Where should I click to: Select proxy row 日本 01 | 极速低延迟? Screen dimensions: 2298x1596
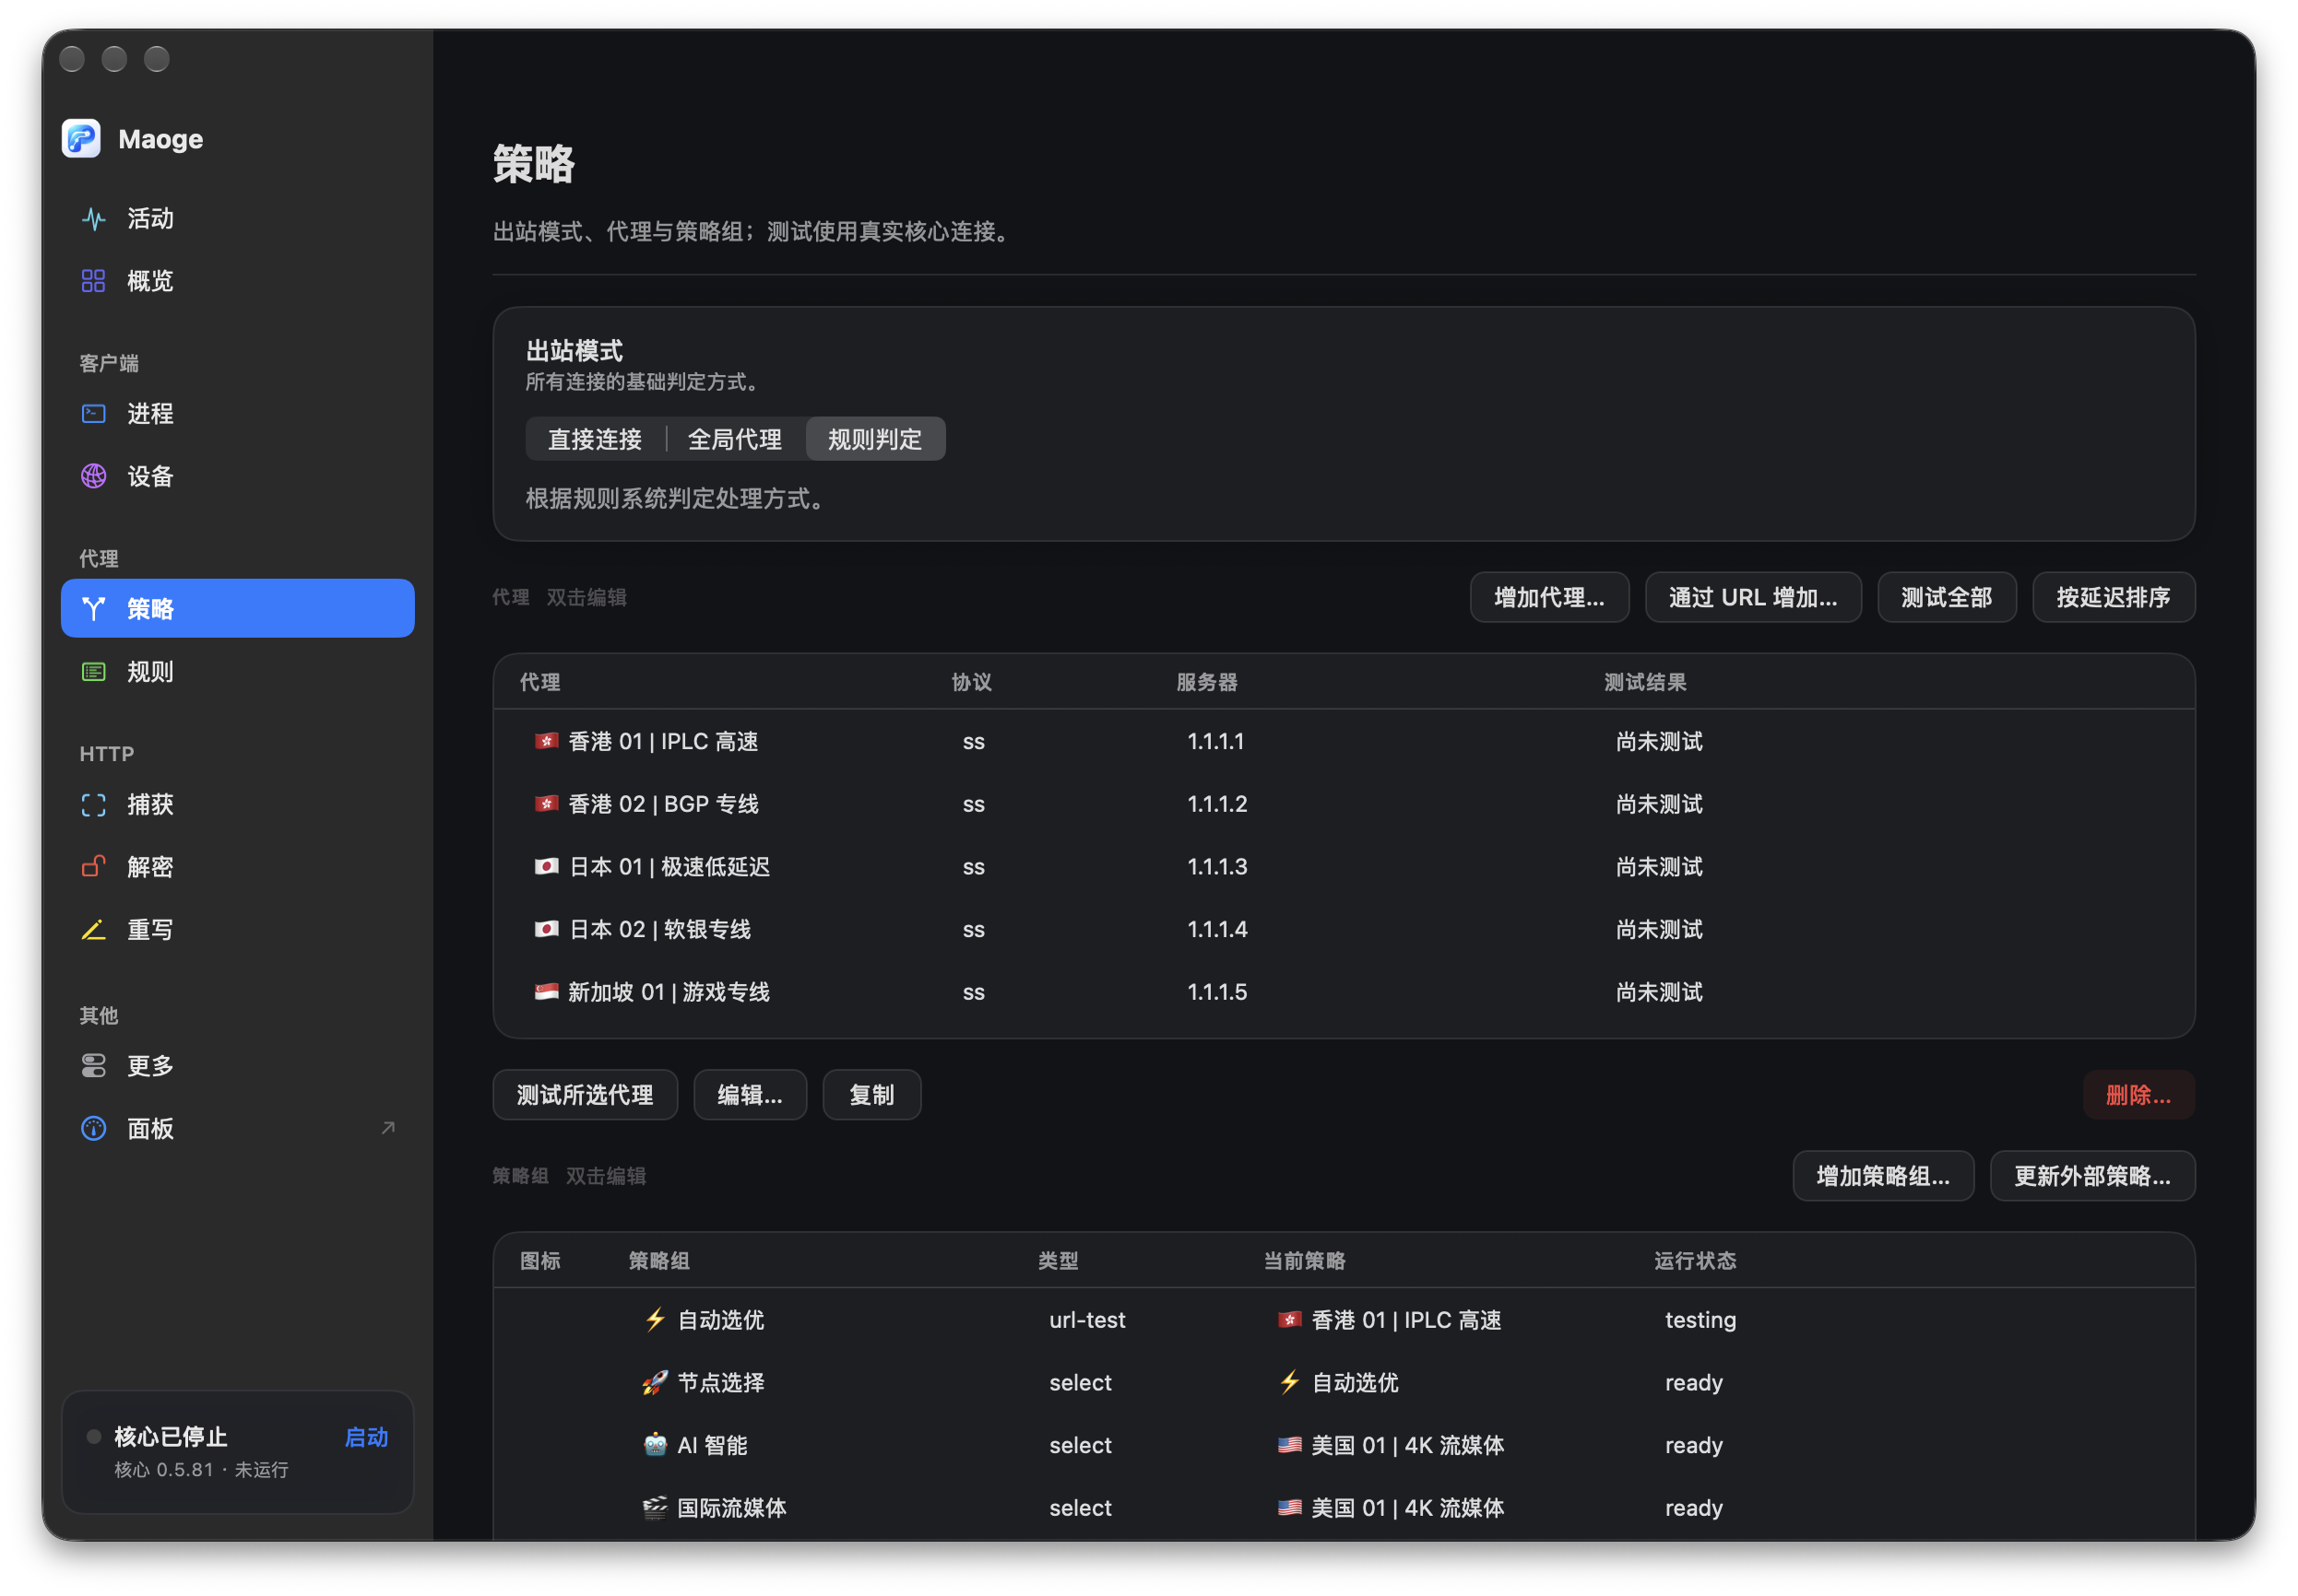coord(1344,866)
